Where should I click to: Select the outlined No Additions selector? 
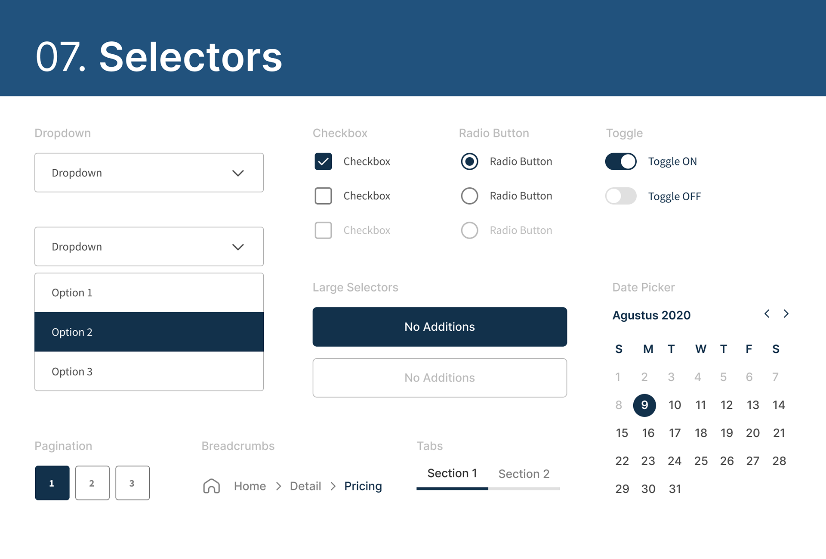tap(439, 378)
